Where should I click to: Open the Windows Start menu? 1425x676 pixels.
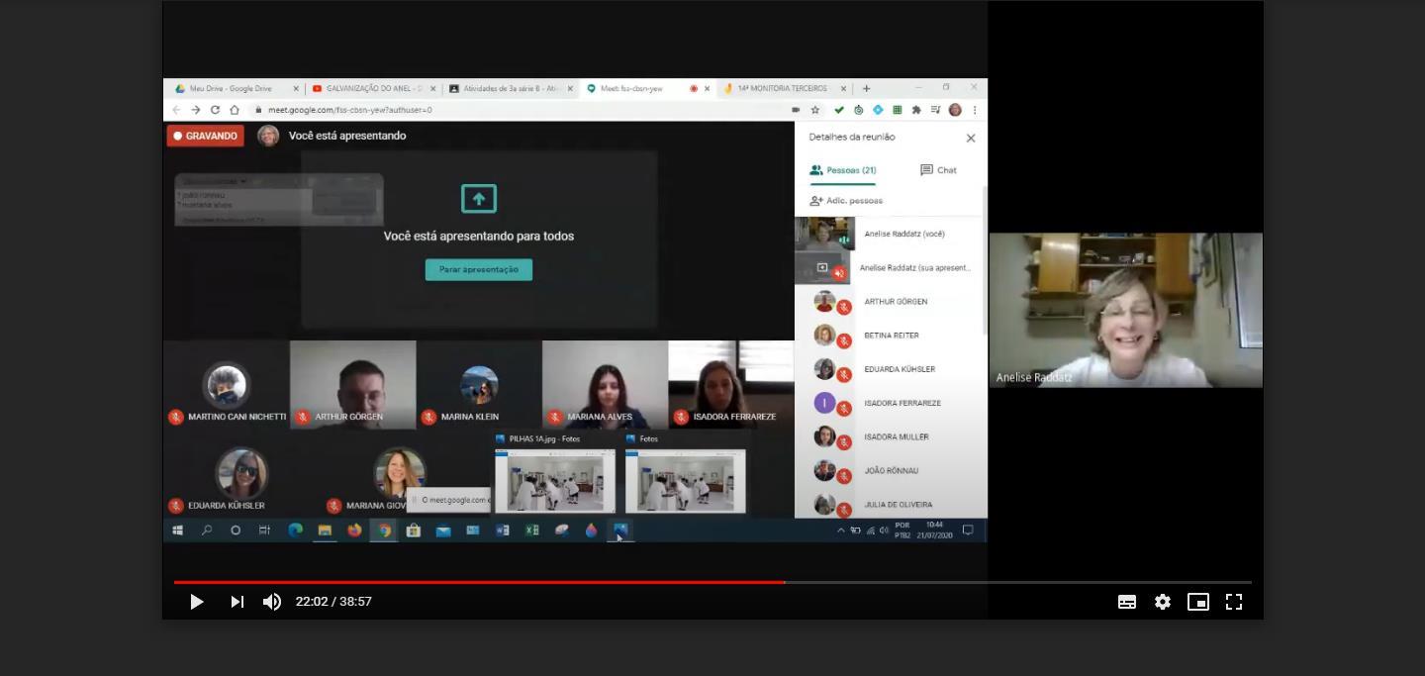pyautogui.click(x=177, y=531)
